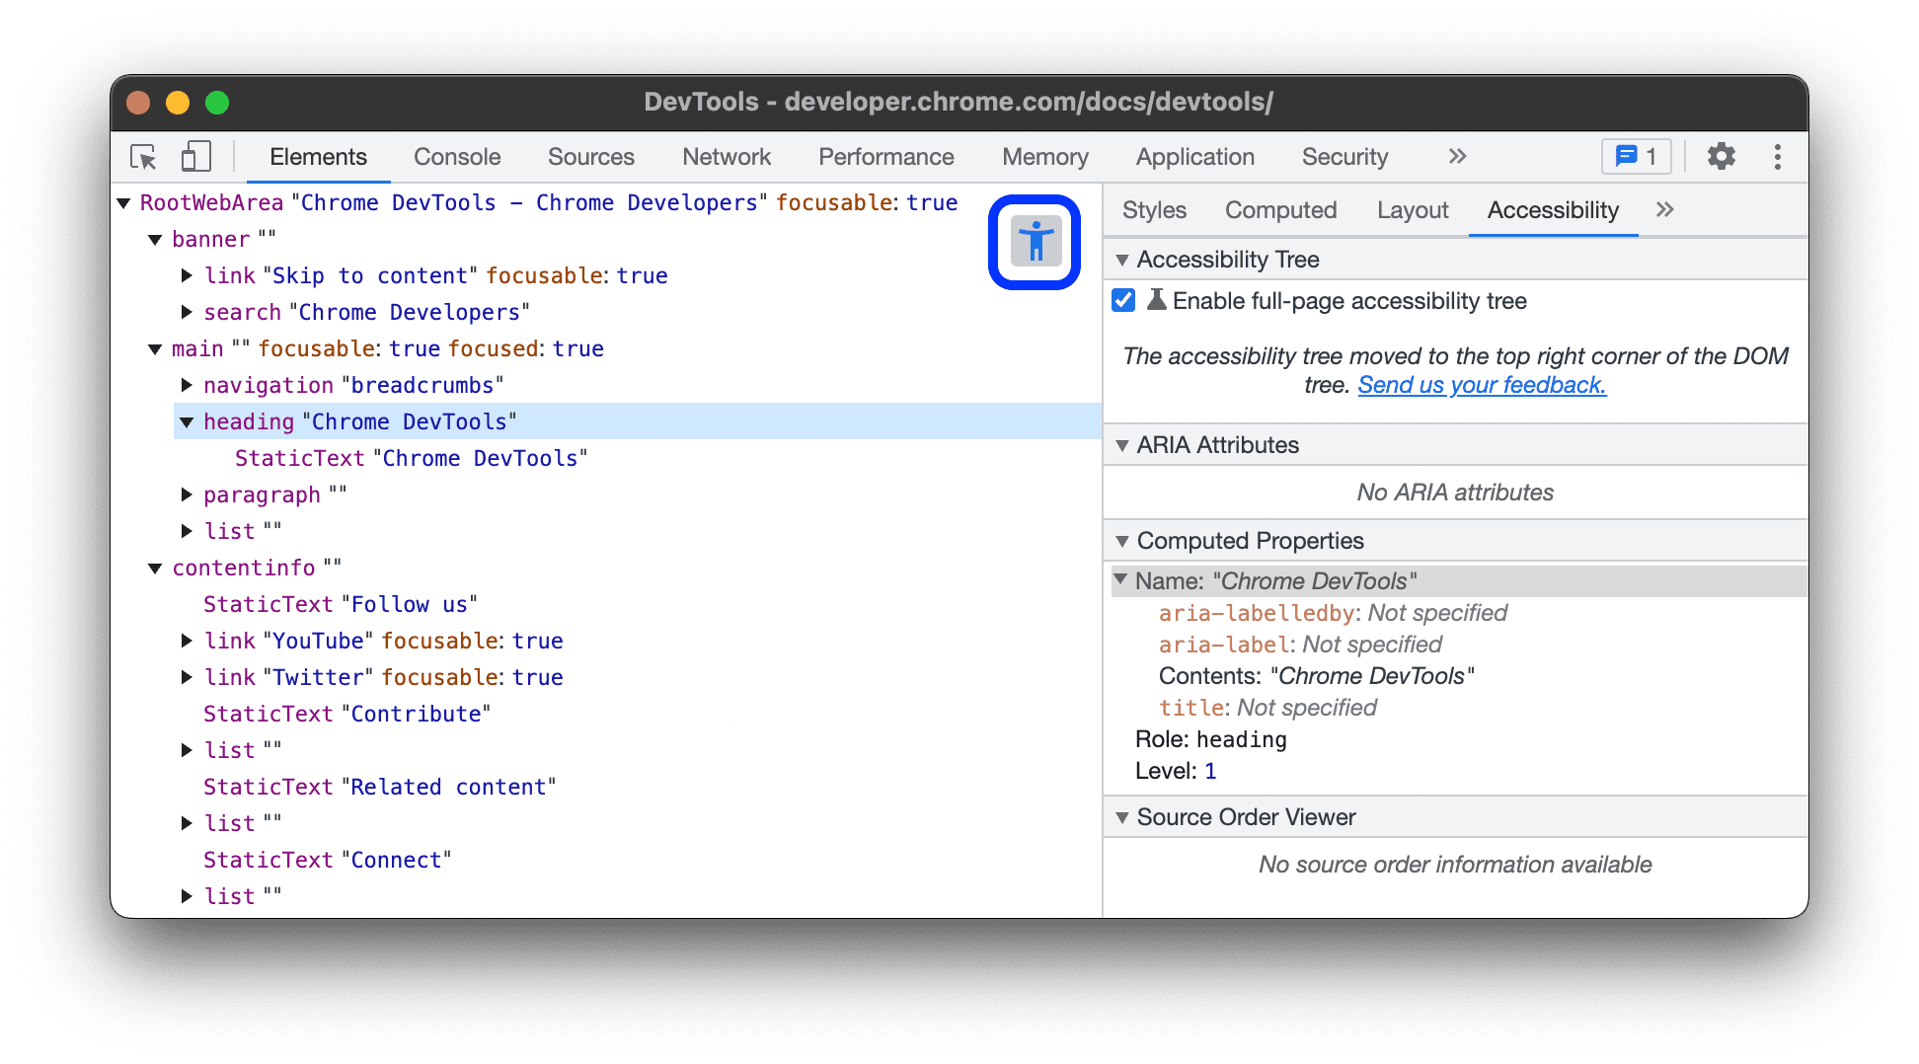Screen dimensions: 1919x1064
Task: Click the Level 1 value link
Action: click(1211, 770)
